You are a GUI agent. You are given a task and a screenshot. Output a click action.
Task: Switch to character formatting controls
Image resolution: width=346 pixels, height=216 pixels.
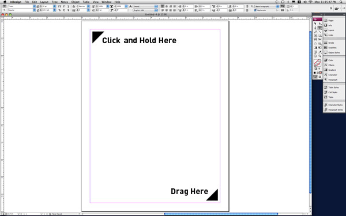pyautogui.click(x=4, y=6)
